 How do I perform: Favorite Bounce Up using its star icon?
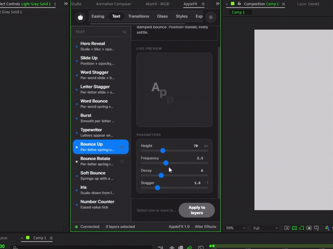point(122,147)
